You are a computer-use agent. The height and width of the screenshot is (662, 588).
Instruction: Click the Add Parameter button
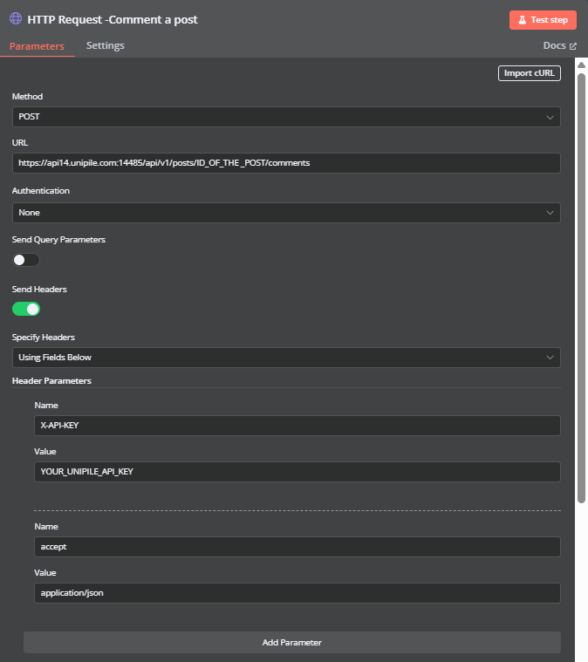[292, 643]
